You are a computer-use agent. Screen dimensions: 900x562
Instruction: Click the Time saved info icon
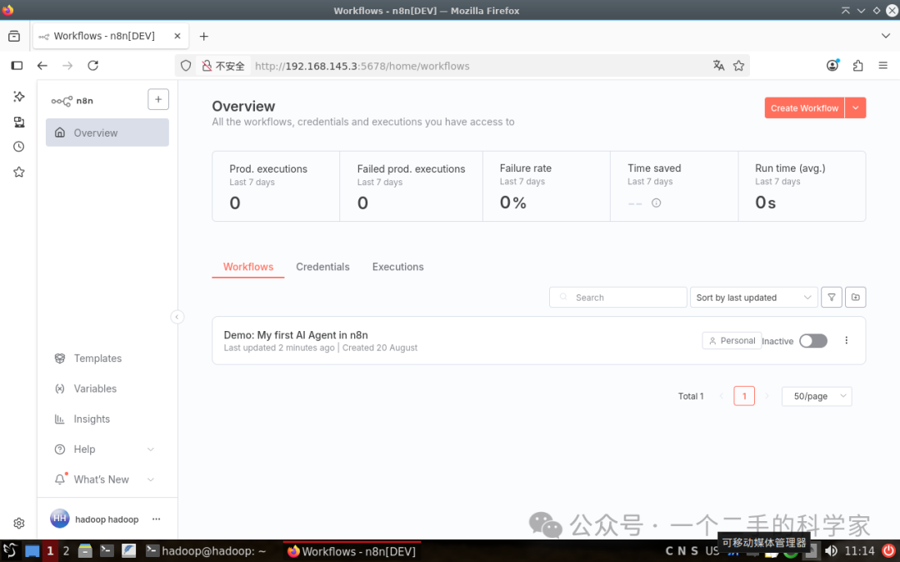656,203
